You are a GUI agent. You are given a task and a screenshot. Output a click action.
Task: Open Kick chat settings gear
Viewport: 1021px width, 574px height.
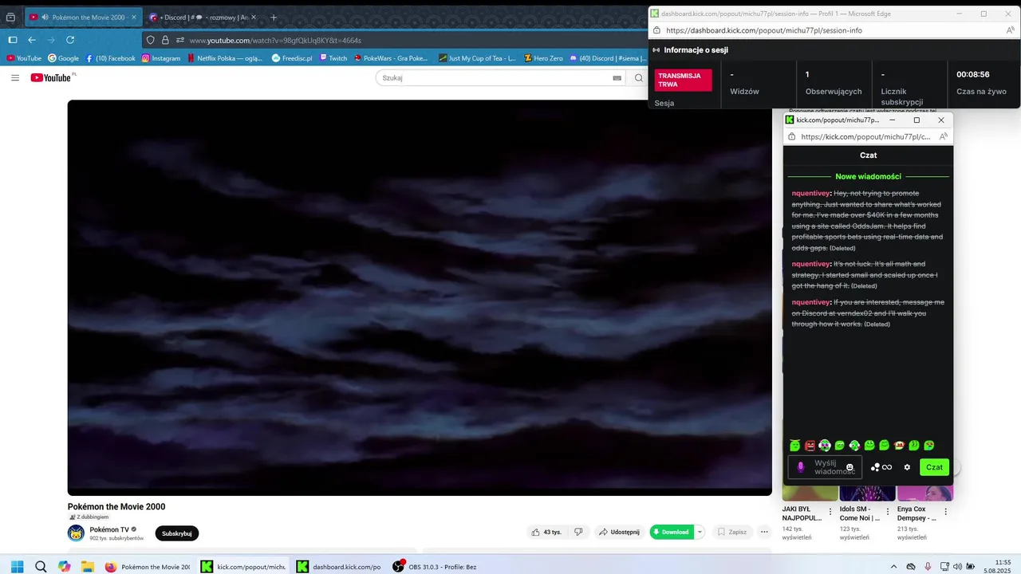pos(907,467)
